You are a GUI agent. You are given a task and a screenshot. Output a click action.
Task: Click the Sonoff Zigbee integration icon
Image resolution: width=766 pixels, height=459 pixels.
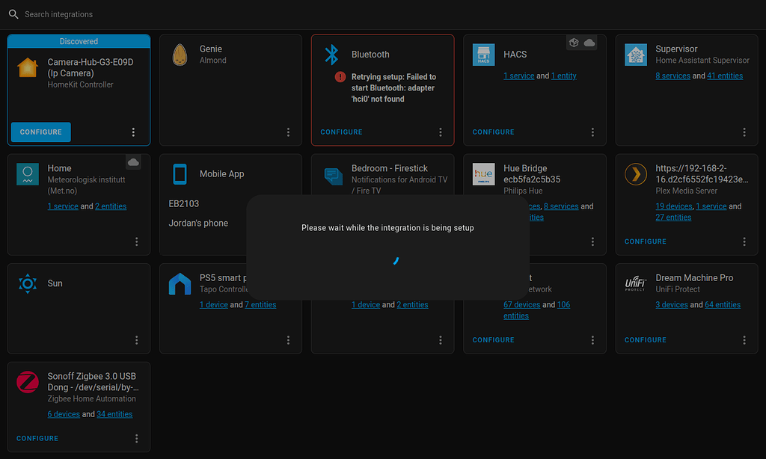[28, 382]
